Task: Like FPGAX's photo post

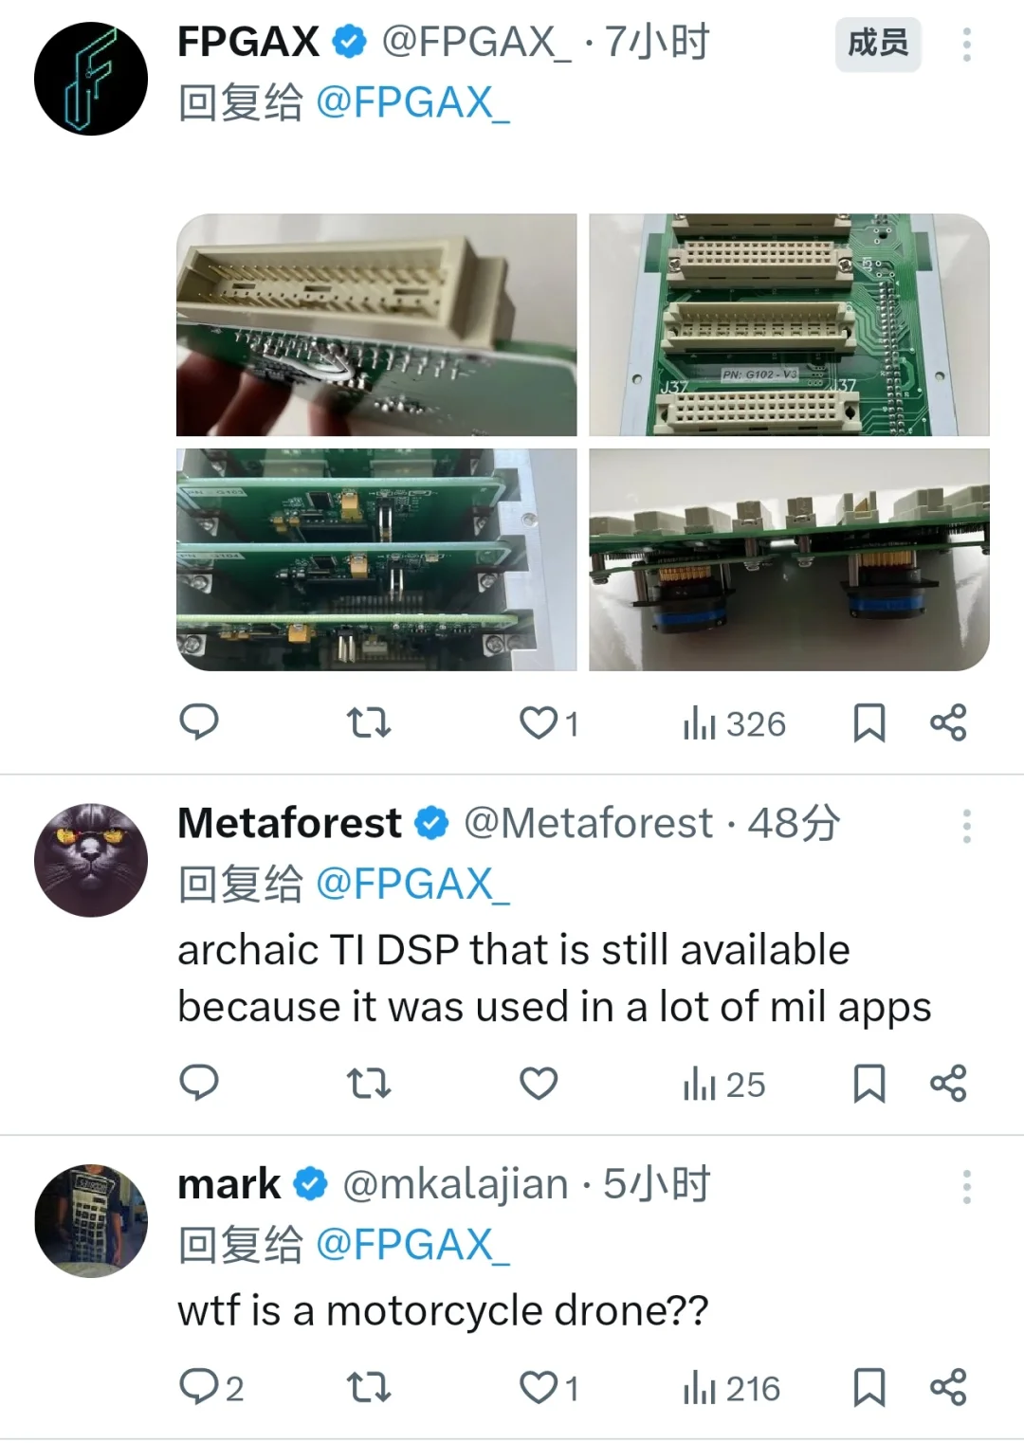Action: tap(539, 723)
